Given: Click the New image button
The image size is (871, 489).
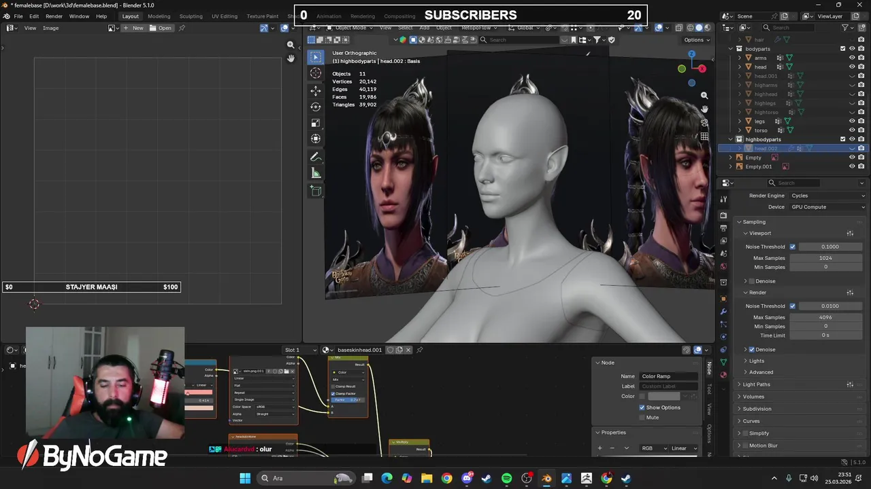Looking at the screenshot, I should point(134,28).
